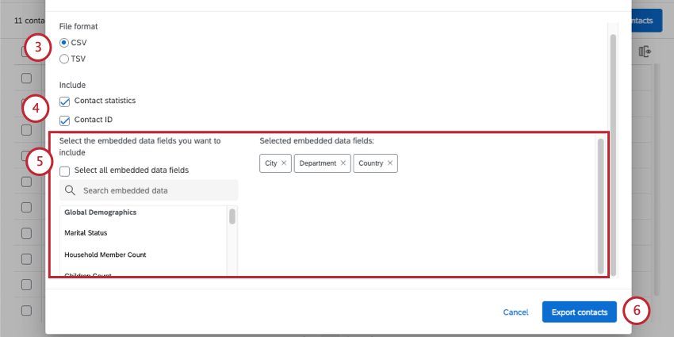Remove the Department tag with its X
674x337 pixels.
343,163
